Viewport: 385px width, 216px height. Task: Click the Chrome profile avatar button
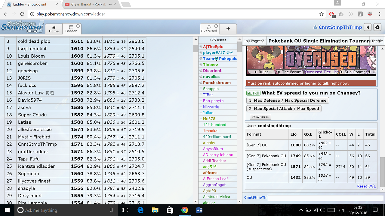pos(338,3)
